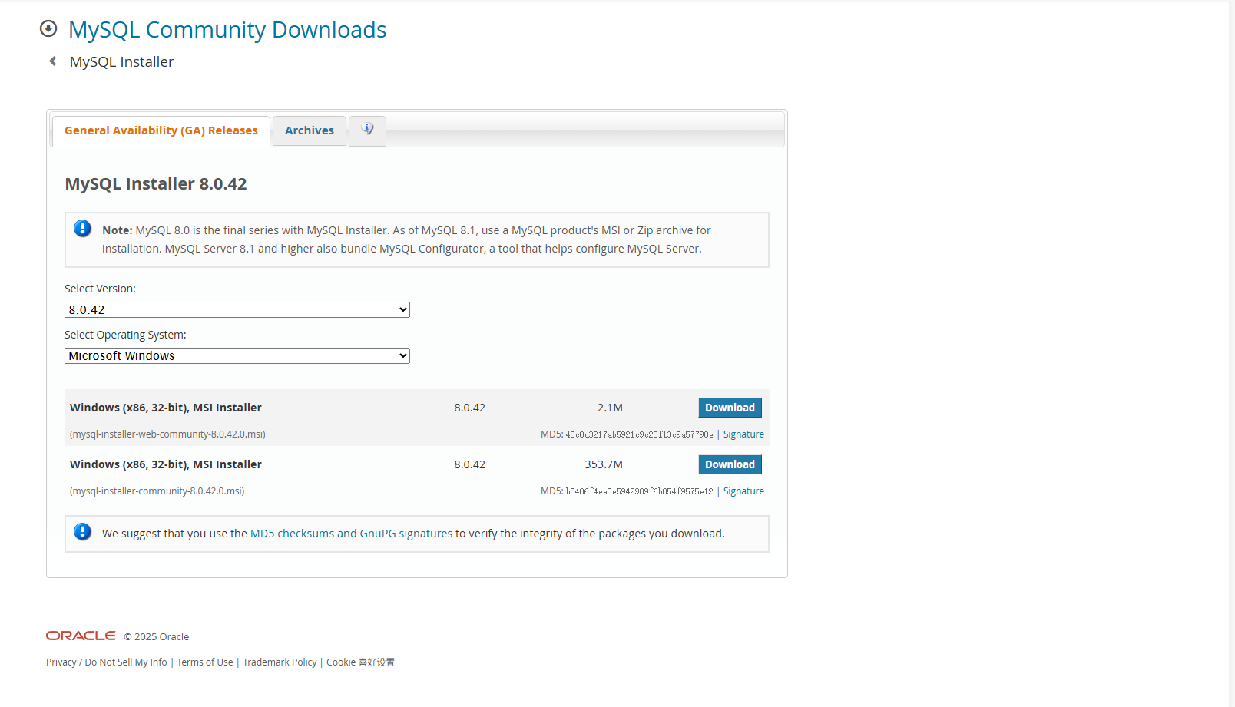Select General Availability (GA) Releases tab
Image resolution: width=1235 pixels, height=707 pixels.
coord(161,130)
